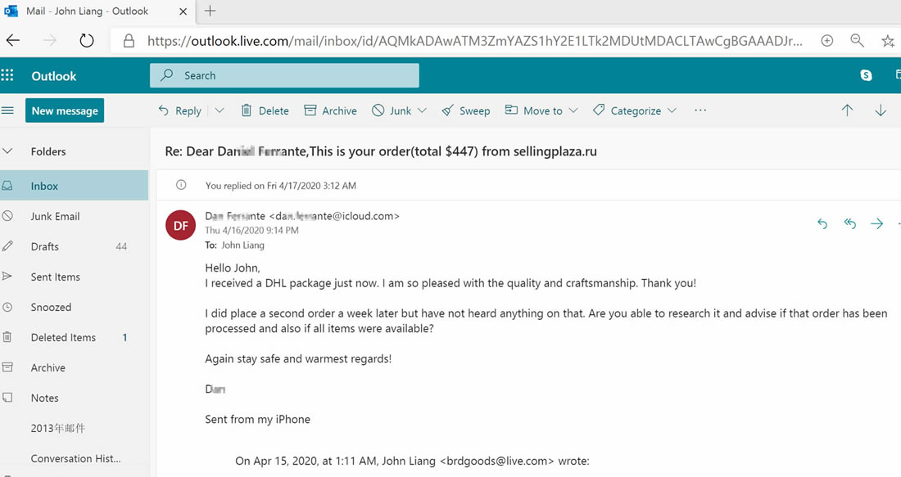This screenshot has height=477, width=901.
Task: Refresh the browser page
Action: click(87, 40)
